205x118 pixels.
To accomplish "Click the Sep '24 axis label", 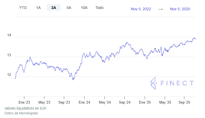I will (125, 102).
